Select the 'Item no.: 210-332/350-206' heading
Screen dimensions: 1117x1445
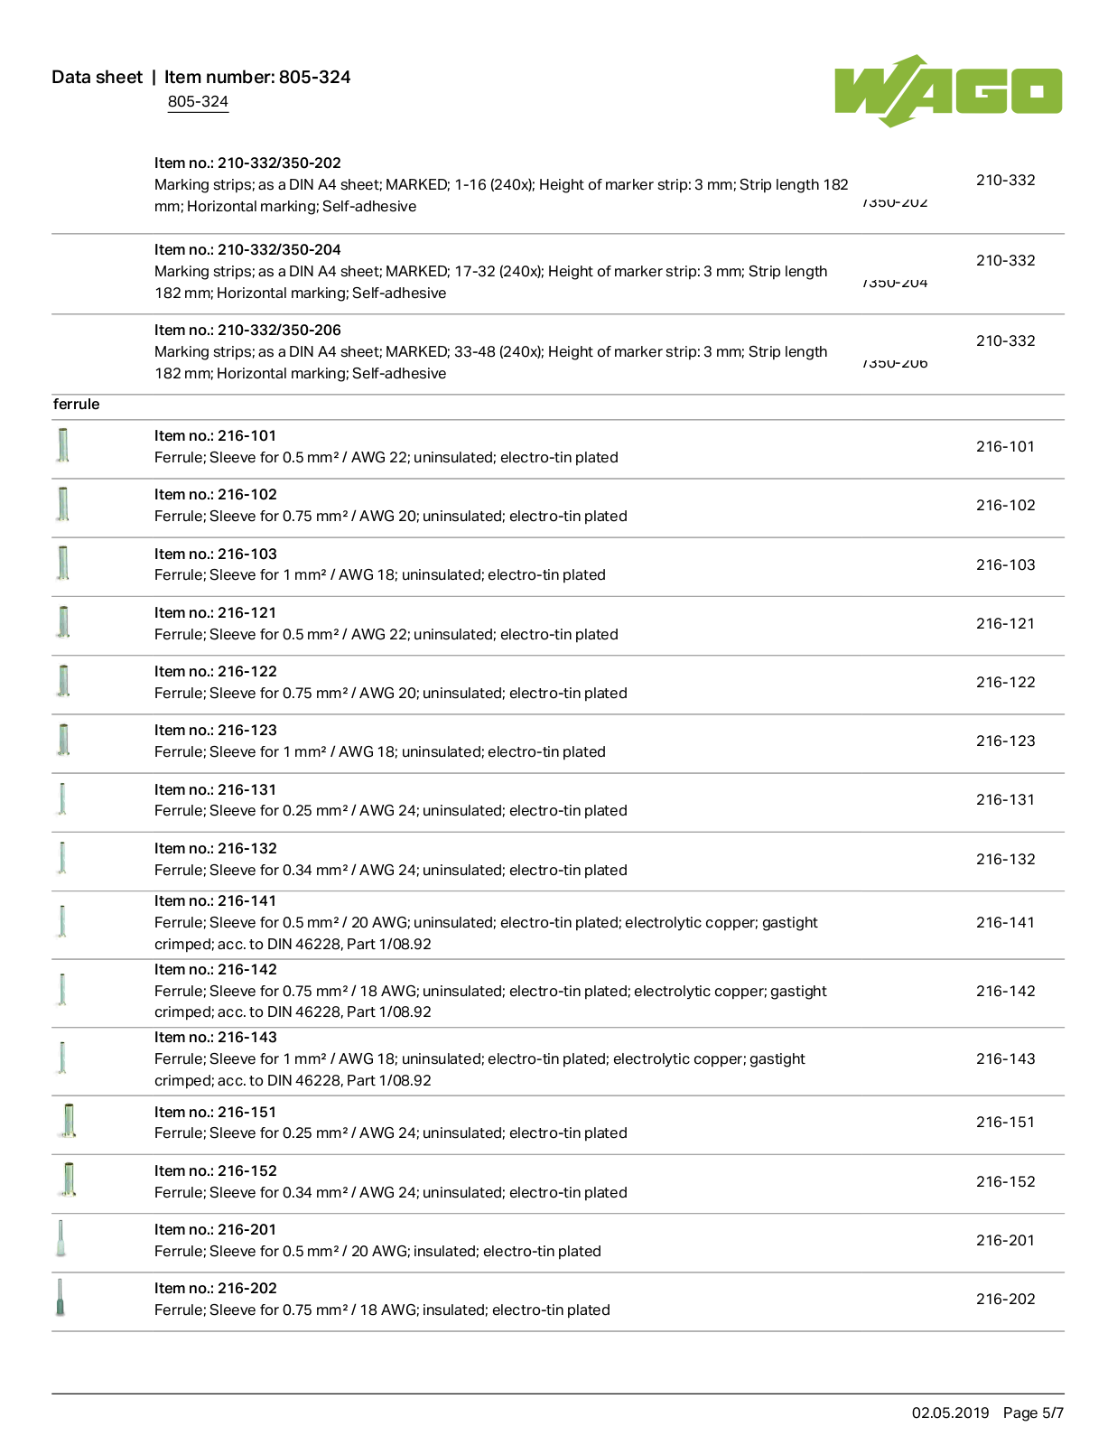(x=247, y=330)
